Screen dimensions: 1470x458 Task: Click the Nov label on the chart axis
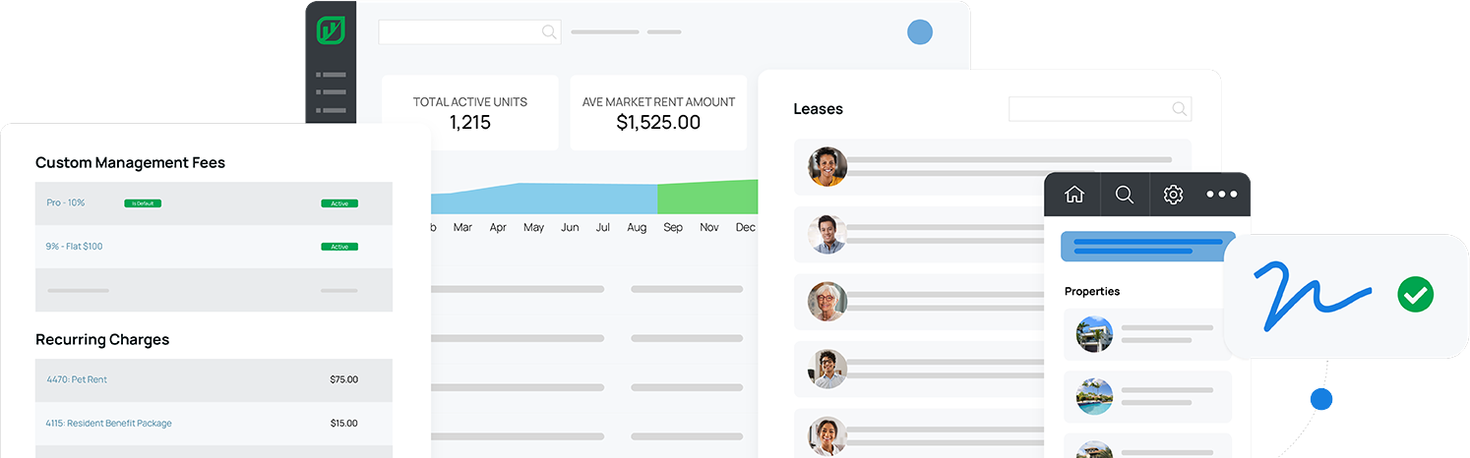[x=709, y=227]
